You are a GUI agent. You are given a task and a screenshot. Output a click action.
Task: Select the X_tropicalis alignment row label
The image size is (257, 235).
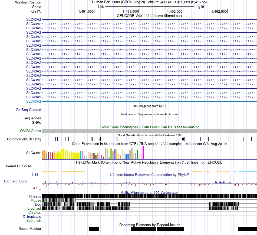click(32, 217)
